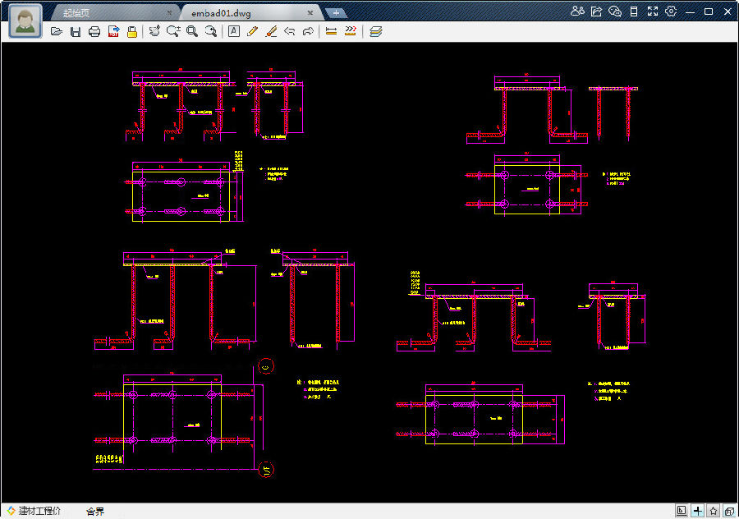Image resolution: width=739 pixels, height=519 pixels.
Task: Switch to the 起始页 tab
Action: [76, 13]
